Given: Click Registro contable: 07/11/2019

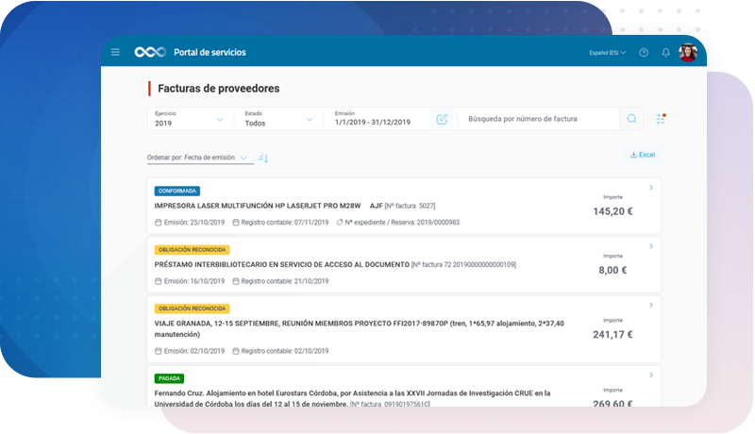Looking at the screenshot, I should 280,223.
